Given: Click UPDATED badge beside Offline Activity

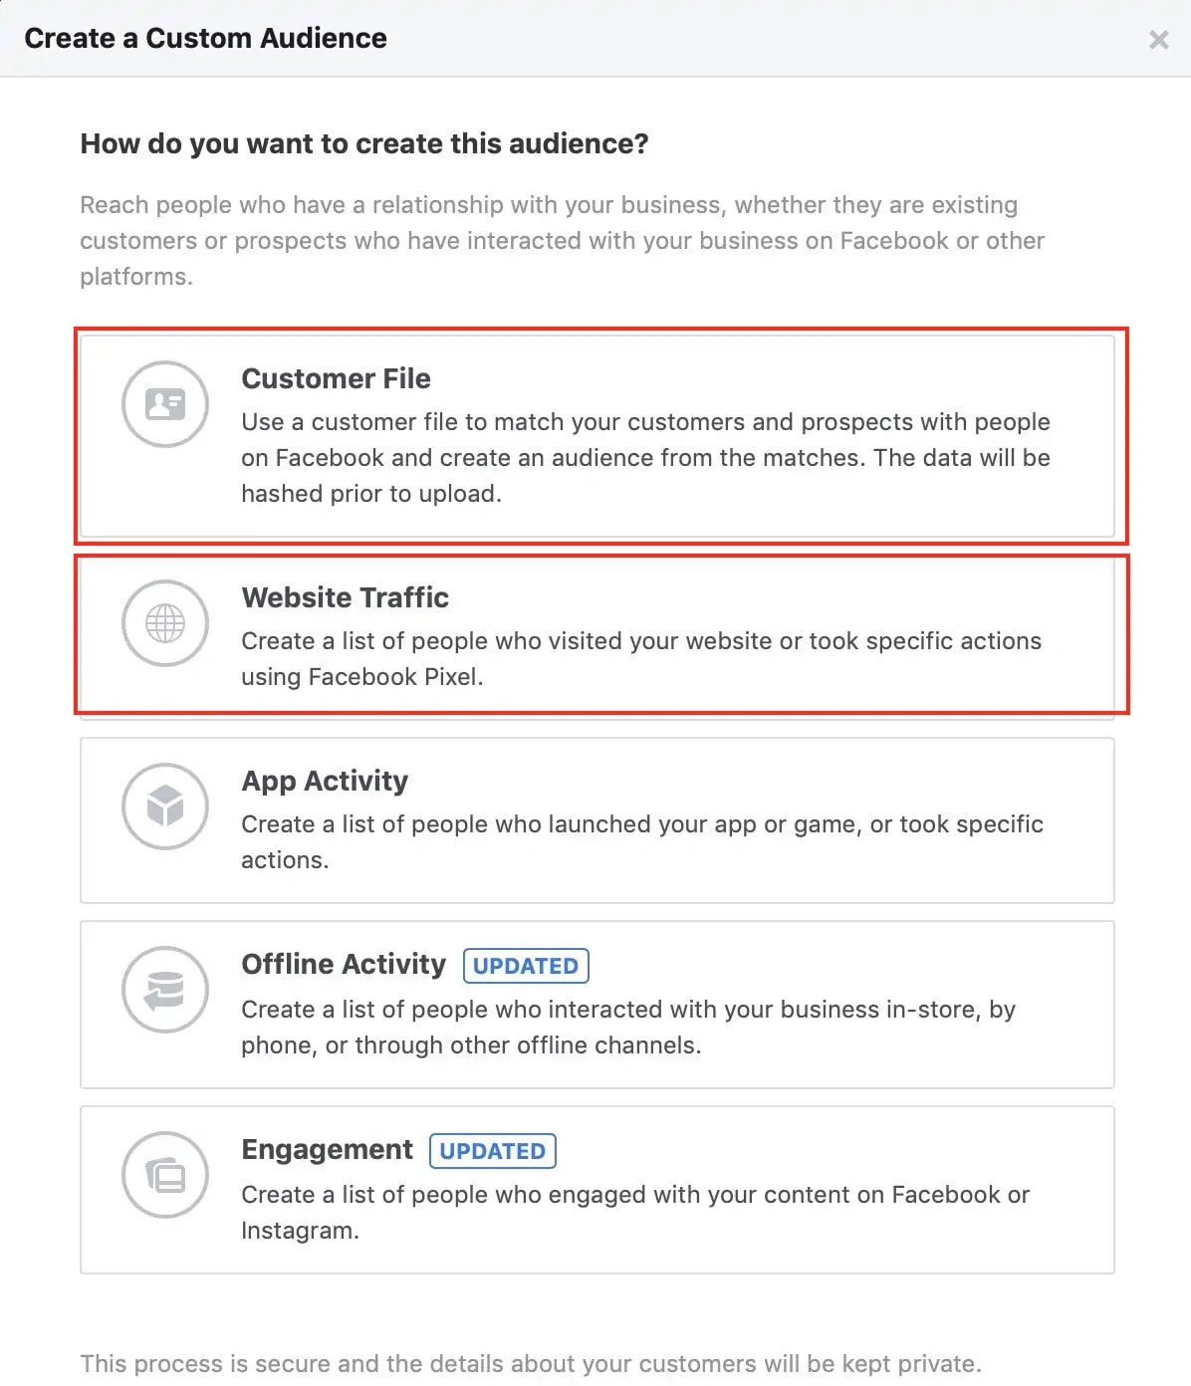Looking at the screenshot, I should [526, 966].
